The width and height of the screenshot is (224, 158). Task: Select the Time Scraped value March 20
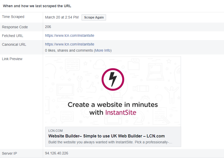pos(62,17)
